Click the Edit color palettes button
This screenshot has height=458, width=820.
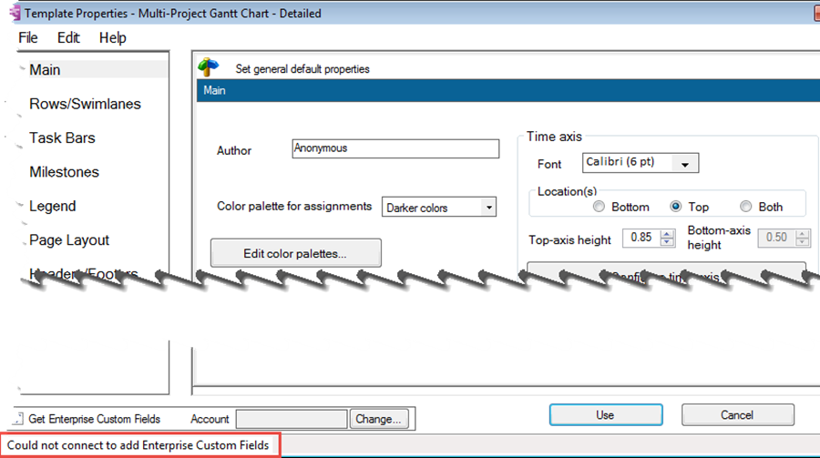tap(295, 253)
